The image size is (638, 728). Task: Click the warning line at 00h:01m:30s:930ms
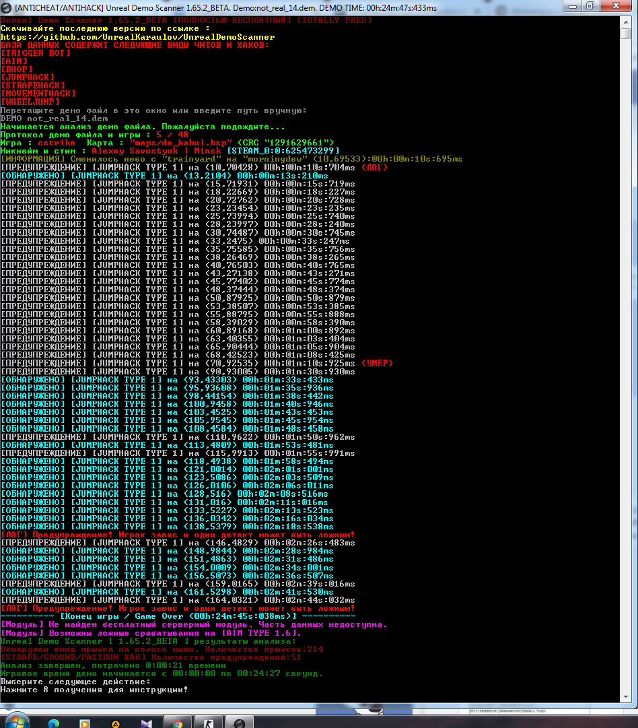coord(178,372)
